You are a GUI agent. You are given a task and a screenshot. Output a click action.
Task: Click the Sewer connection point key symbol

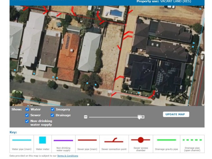tap(114, 140)
